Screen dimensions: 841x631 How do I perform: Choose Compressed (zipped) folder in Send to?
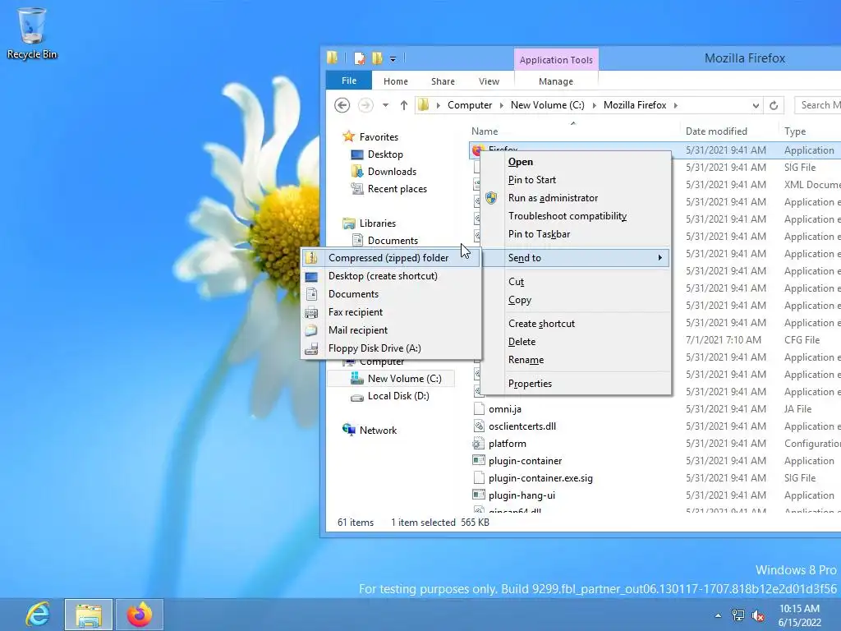pyautogui.click(x=390, y=257)
